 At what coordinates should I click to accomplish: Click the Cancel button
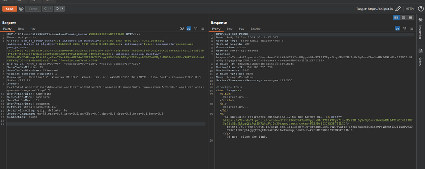(33, 9)
